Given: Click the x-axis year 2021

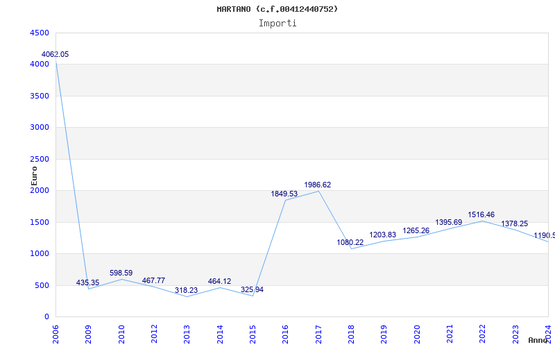Looking at the screenshot, I should (x=450, y=335).
